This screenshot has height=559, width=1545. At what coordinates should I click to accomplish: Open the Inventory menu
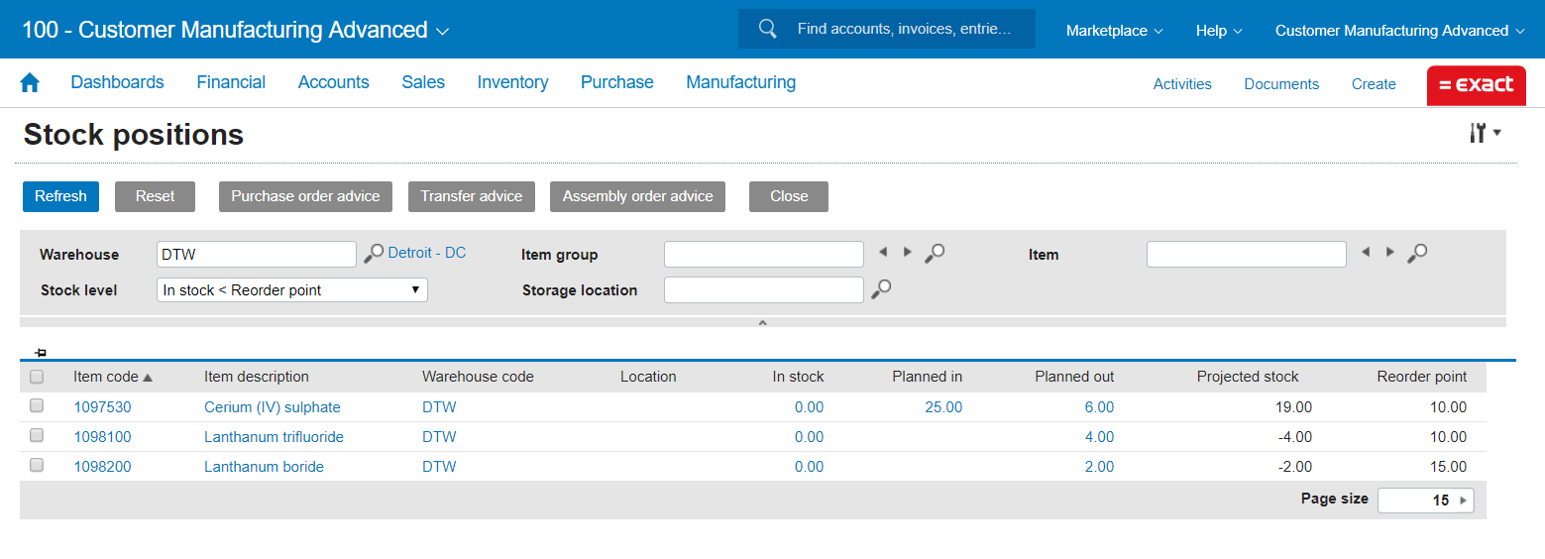click(x=512, y=82)
